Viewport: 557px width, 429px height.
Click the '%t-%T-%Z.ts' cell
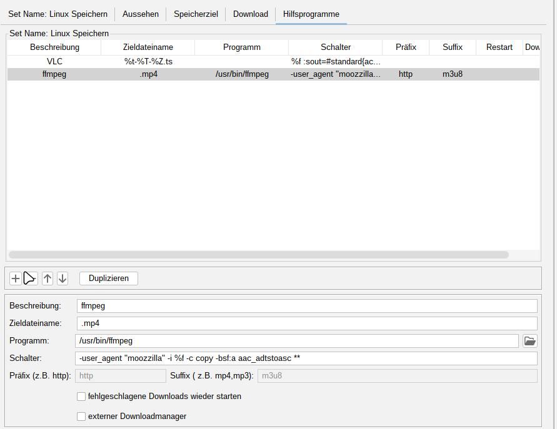148,61
